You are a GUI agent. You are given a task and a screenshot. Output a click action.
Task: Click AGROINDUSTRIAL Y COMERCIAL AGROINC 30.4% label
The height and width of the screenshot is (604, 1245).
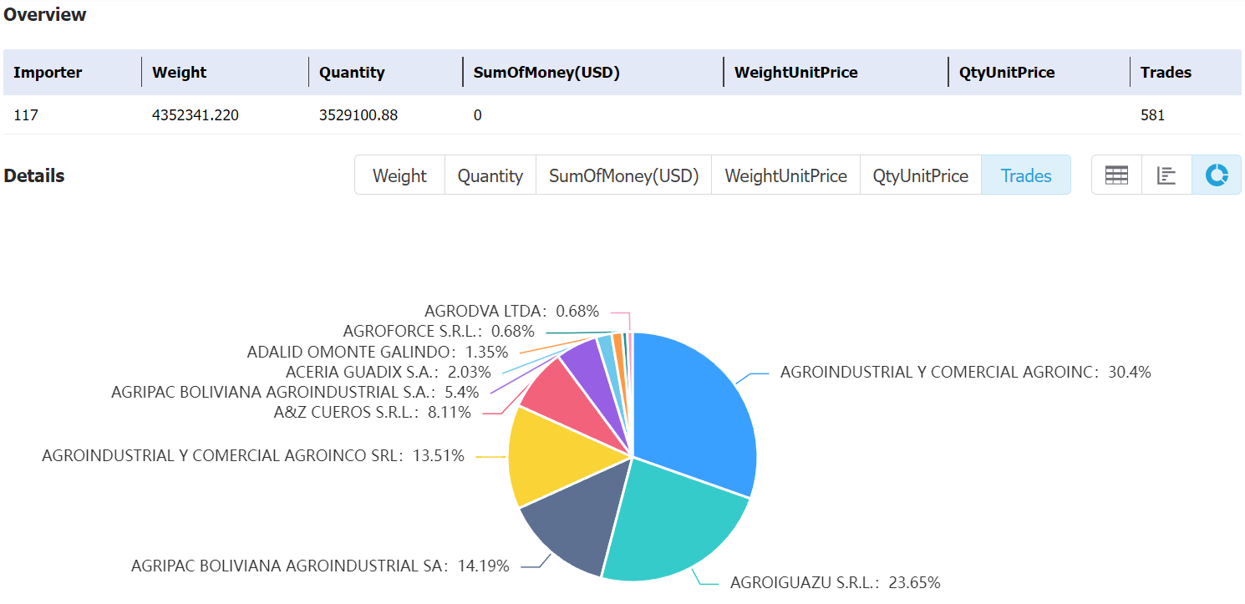pyautogui.click(x=966, y=372)
